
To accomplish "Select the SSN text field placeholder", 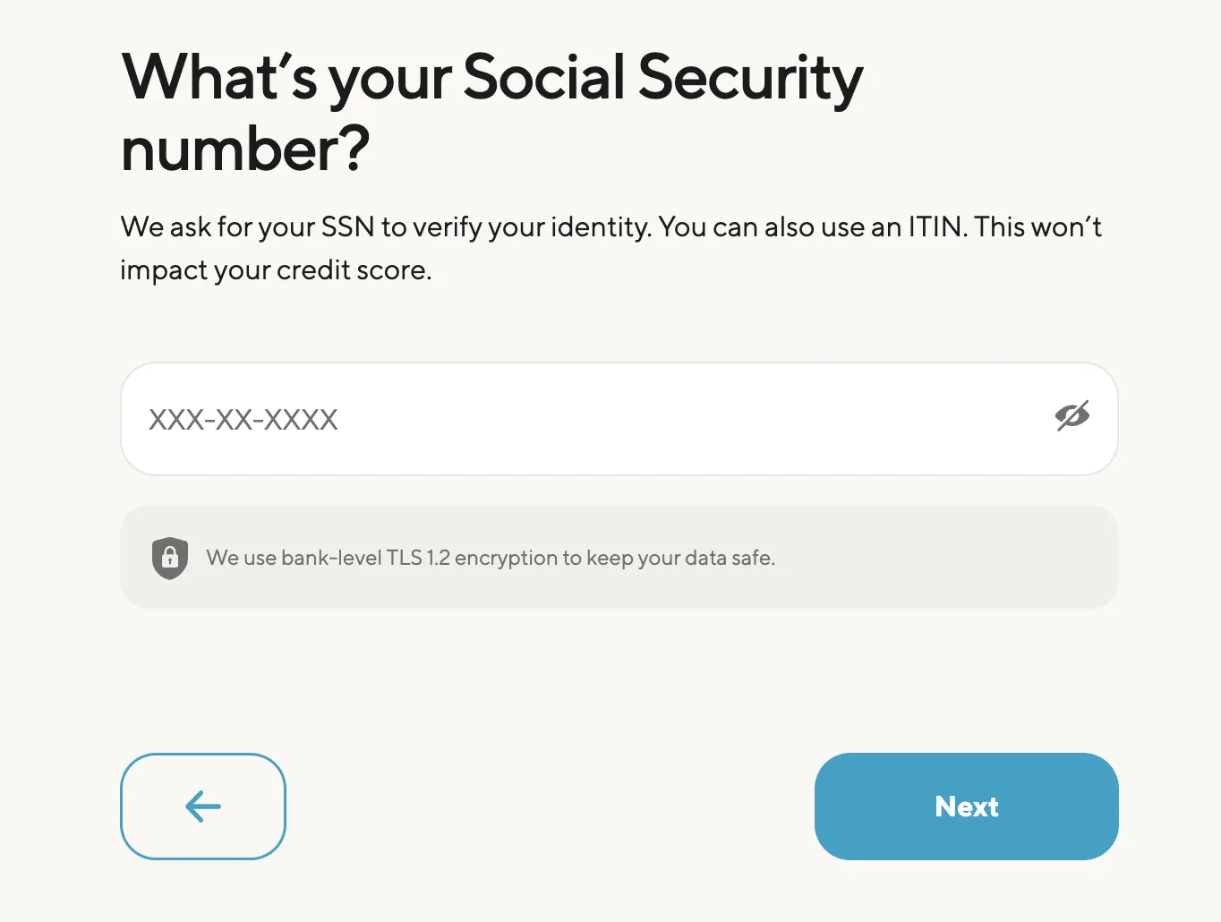I will point(243,418).
